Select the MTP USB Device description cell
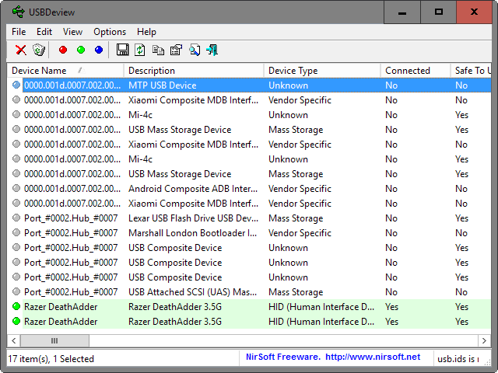 coord(163,85)
